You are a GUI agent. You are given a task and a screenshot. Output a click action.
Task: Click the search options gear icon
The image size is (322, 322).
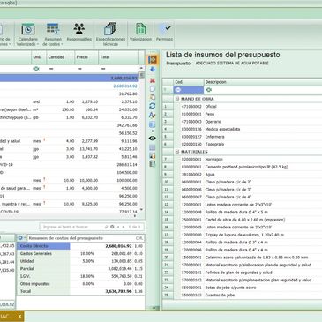(112, 227)
